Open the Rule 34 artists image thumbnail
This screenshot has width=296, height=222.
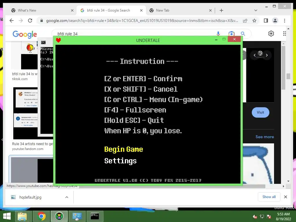[25, 113]
